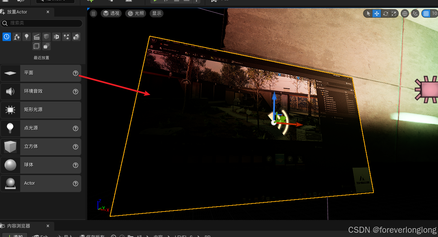Select the Visual Effects sparkle category icon

coord(66,37)
